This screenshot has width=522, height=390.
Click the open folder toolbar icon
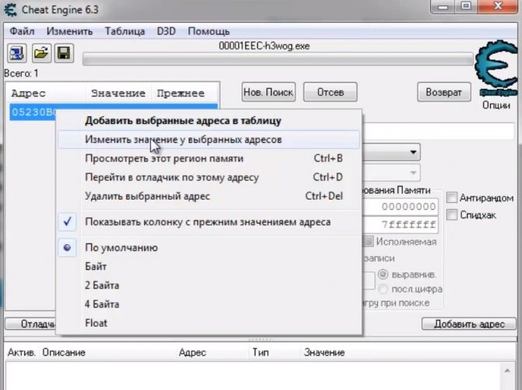pos(41,53)
